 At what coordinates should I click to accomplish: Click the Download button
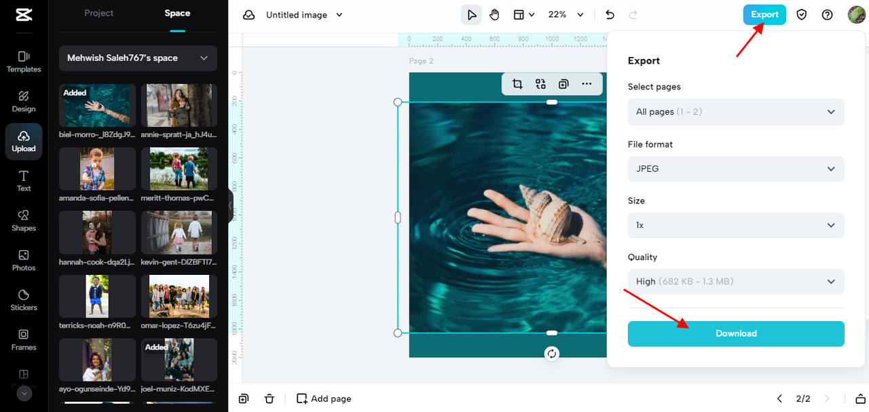pyautogui.click(x=736, y=334)
